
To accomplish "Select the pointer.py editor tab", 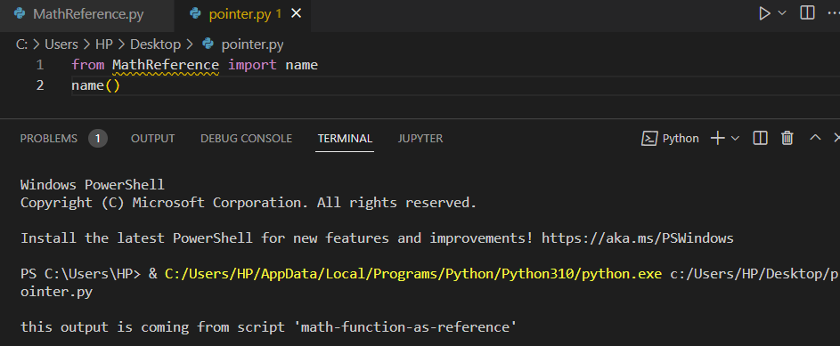I will tap(242, 14).
